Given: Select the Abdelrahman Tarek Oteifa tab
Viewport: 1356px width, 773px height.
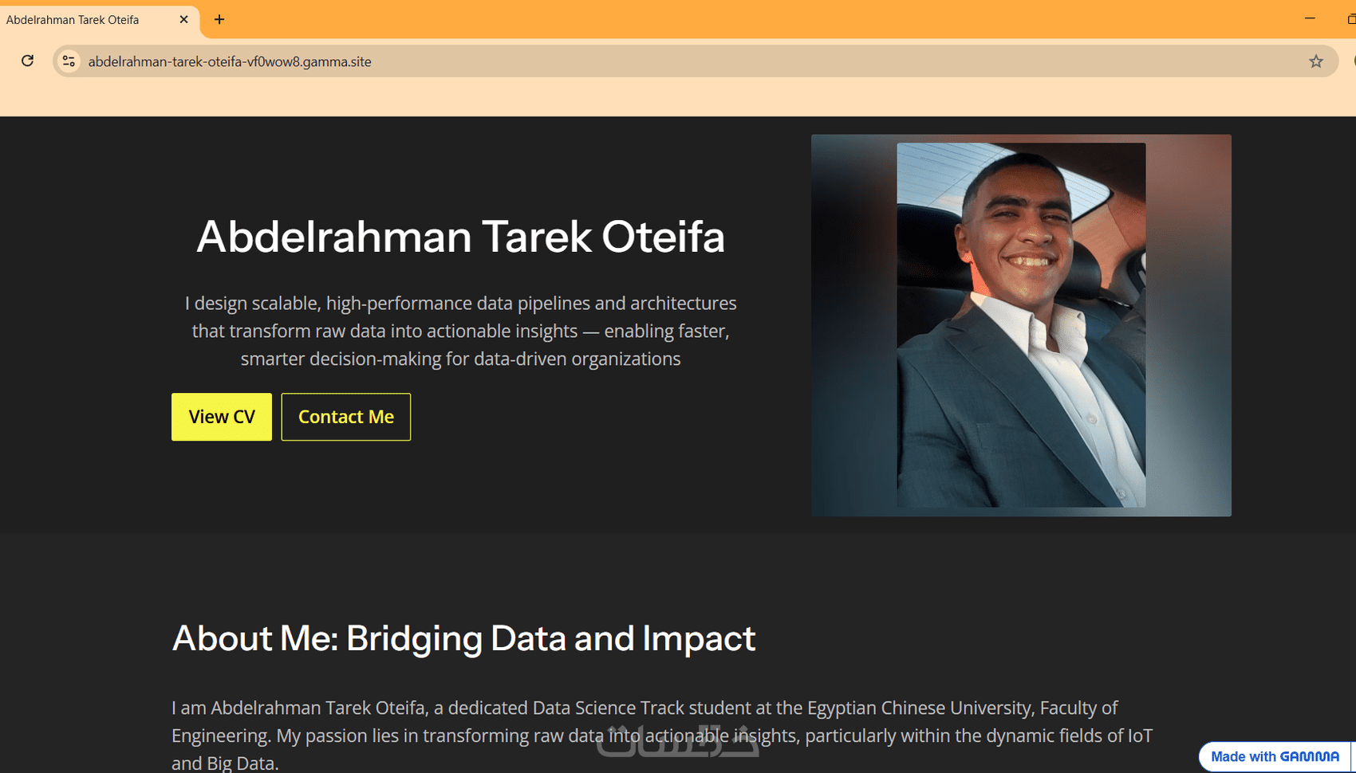Looking at the screenshot, I should [x=80, y=19].
